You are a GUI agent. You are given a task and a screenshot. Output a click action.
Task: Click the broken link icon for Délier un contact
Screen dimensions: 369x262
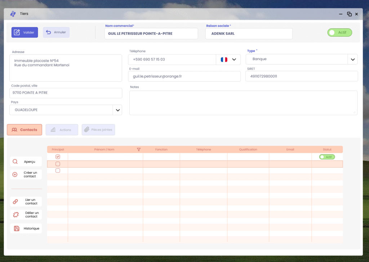pyautogui.click(x=15, y=214)
